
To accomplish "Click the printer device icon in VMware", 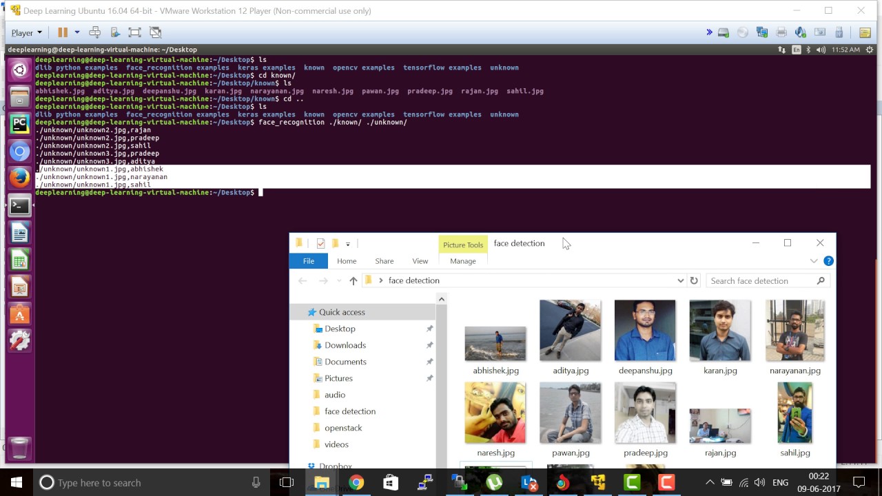I will click(781, 32).
